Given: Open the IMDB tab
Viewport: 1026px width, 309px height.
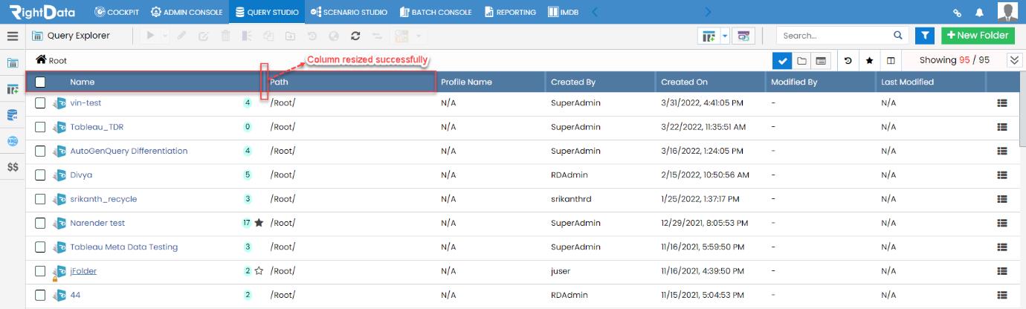Looking at the screenshot, I should (564, 13).
